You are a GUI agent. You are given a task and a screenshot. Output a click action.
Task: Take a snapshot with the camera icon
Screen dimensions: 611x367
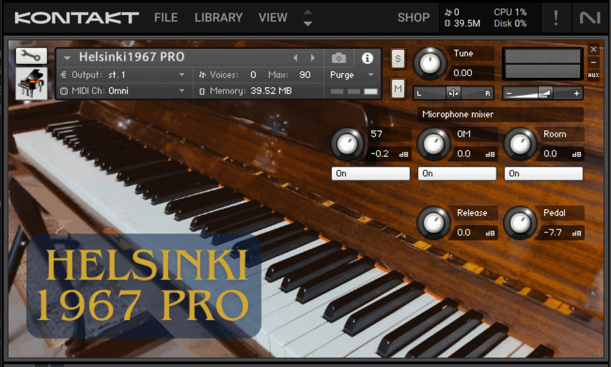pos(338,58)
